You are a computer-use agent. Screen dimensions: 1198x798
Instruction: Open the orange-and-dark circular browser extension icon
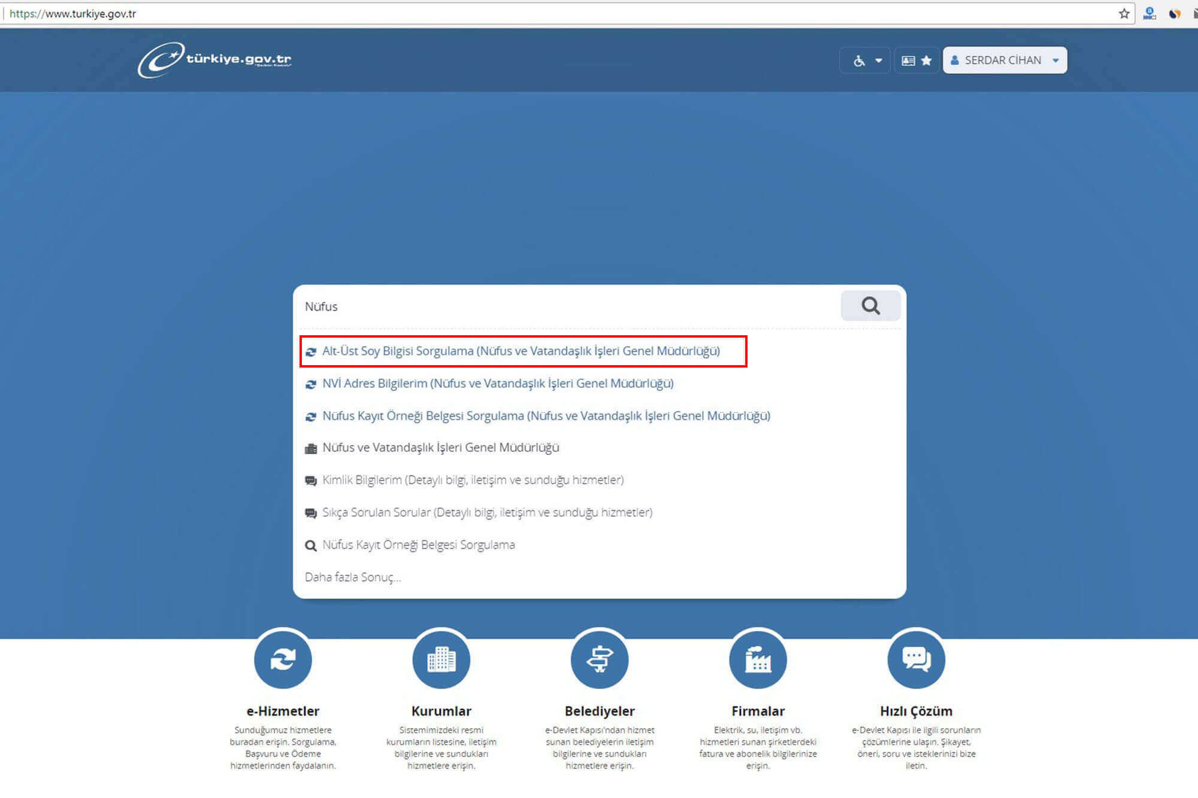pos(1175,13)
